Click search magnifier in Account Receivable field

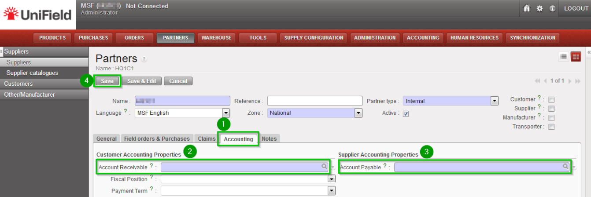tap(324, 167)
